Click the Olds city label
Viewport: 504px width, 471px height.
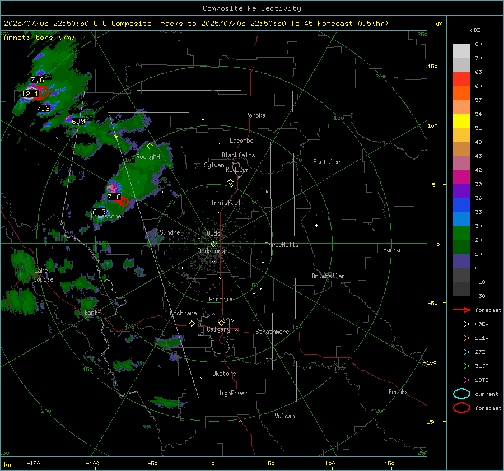click(213, 233)
